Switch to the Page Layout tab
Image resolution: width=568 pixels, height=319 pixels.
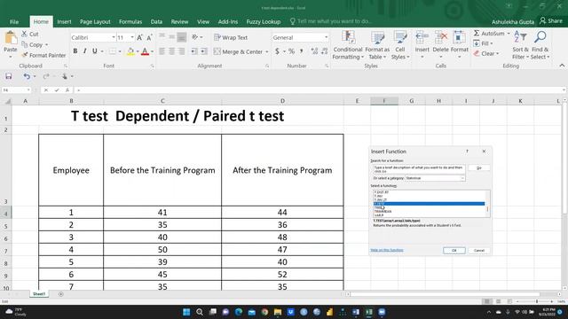point(95,21)
